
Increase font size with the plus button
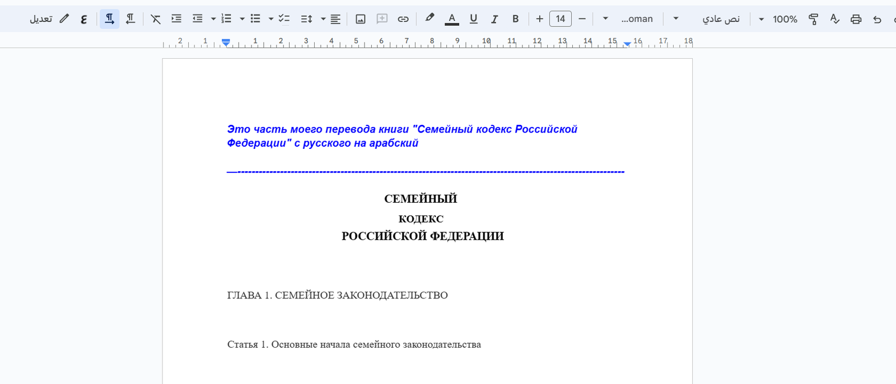539,19
